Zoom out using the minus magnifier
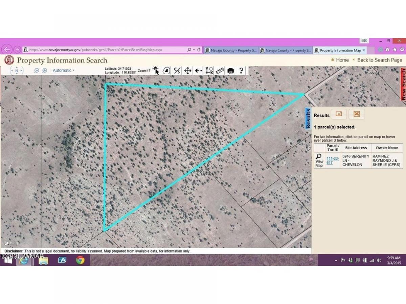Viewport: 406px width, 304px height. coord(37,71)
